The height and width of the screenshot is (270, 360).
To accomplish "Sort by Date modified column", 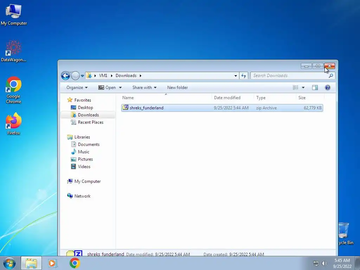I will [x=233, y=98].
